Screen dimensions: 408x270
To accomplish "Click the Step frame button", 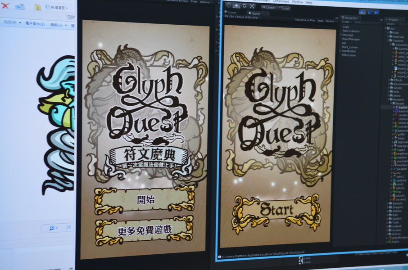I will 376,13.
